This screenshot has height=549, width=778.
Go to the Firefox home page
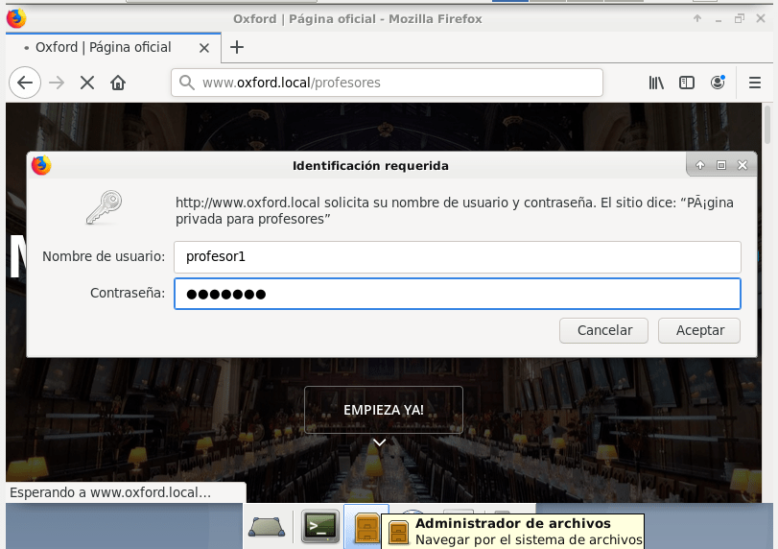(x=118, y=83)
